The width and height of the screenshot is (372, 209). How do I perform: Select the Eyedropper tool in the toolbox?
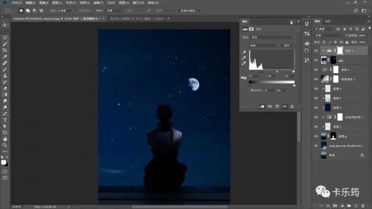5,56
